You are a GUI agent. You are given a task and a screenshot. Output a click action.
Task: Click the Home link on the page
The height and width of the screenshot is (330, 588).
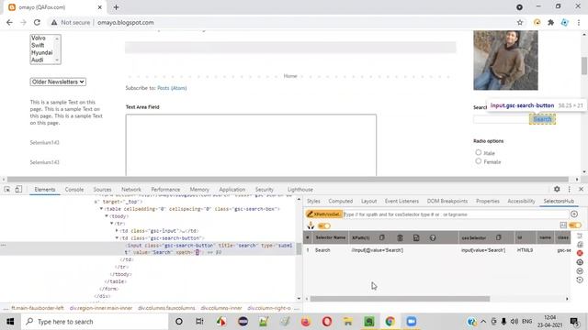click(290, 76)
